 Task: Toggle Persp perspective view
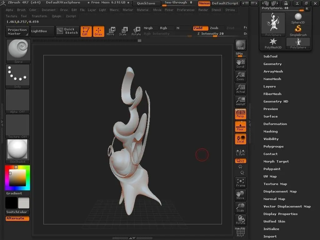[x=240, y=114]
